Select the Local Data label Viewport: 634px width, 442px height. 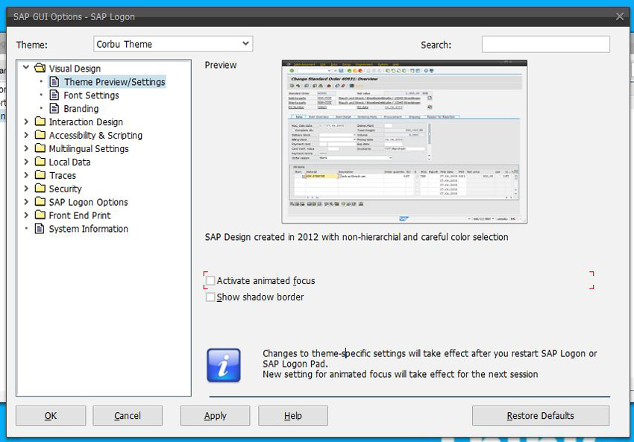[69, 162]
